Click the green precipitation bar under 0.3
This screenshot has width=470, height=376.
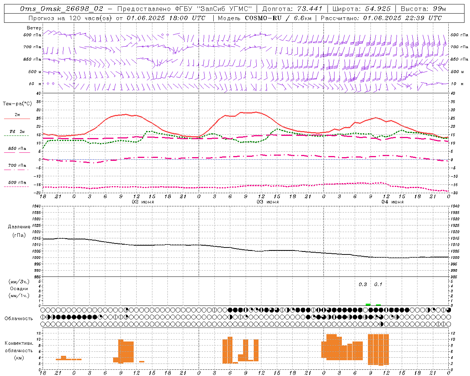368,304
